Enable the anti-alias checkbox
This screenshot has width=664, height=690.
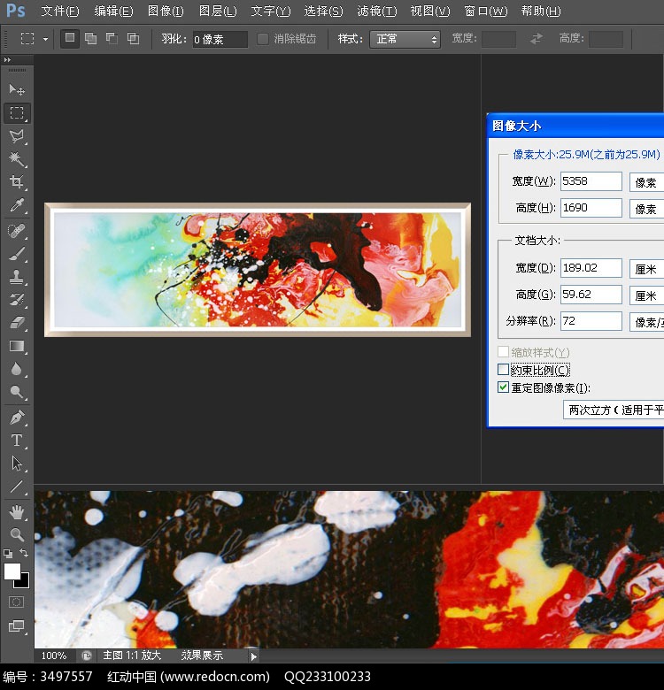262,39
